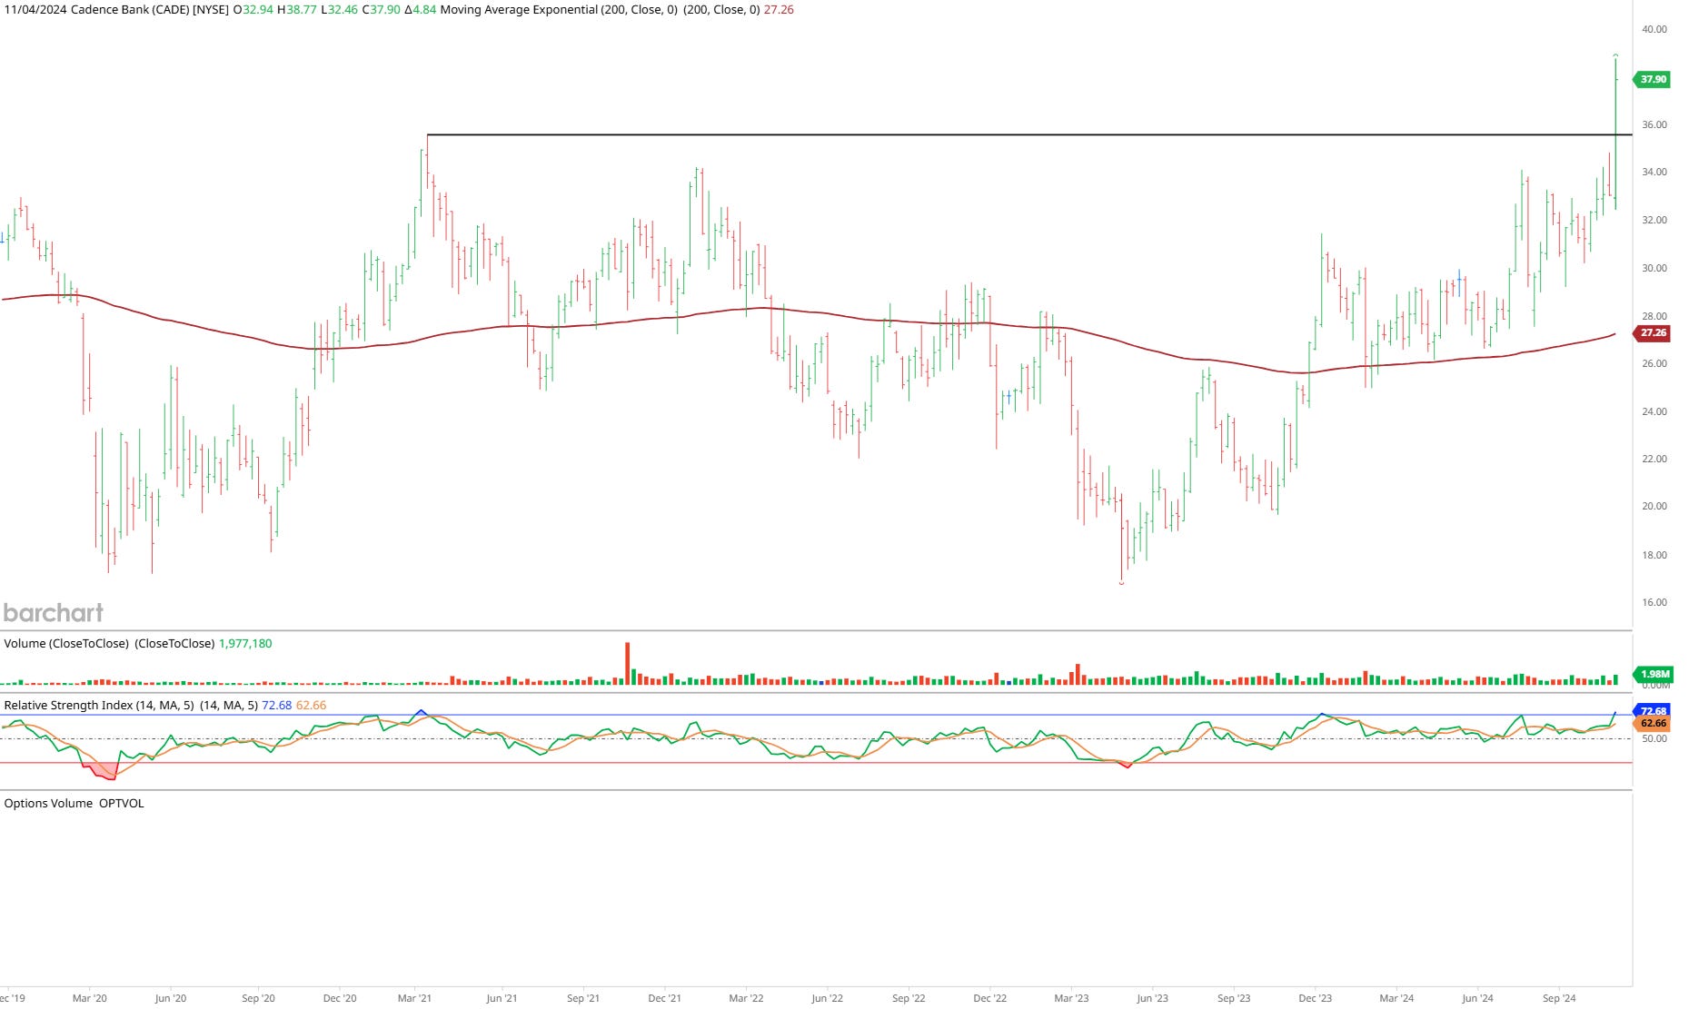Click the Options Volume OPTVOL label
1689x1009 pixels.
tap(74, 803)
